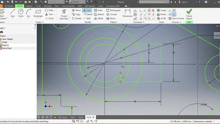Insert an Image into sketch
Screen dimensions: 220x124
pyautogui.click(x=162, y=10)
